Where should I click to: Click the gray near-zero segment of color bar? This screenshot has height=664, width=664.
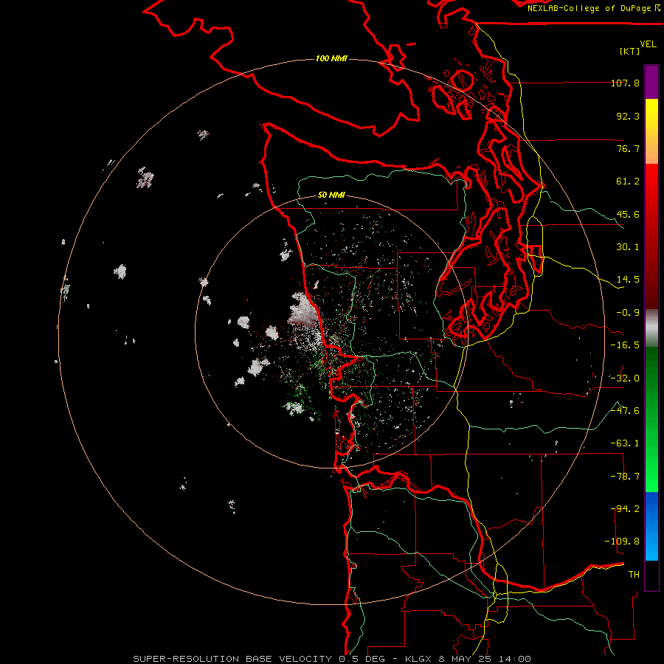(651, 328)
